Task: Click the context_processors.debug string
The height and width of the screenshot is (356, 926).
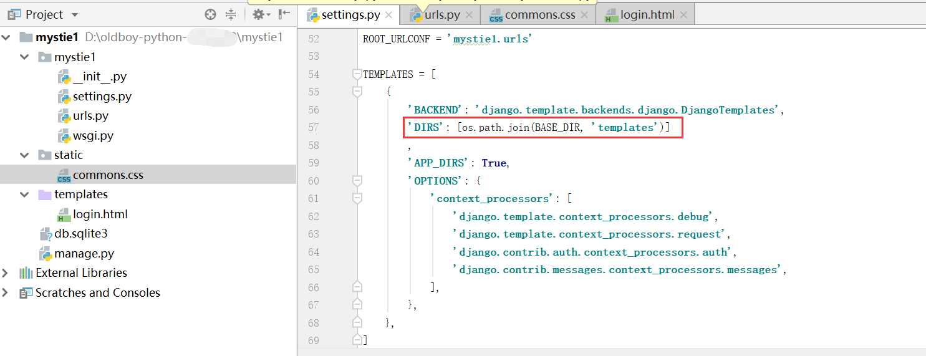Action: coord(584,216)
